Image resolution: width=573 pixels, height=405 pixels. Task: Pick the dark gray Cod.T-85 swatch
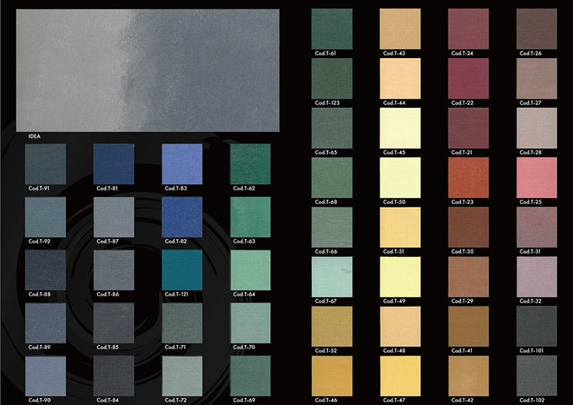[114, 323]
